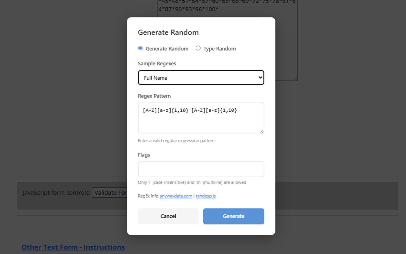Open the anywaydata.com link
Screen dimensions: 406x254
(x=176, y=196)
